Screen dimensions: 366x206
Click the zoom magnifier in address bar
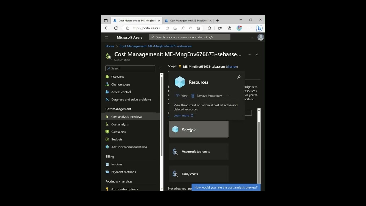(190, 28)
